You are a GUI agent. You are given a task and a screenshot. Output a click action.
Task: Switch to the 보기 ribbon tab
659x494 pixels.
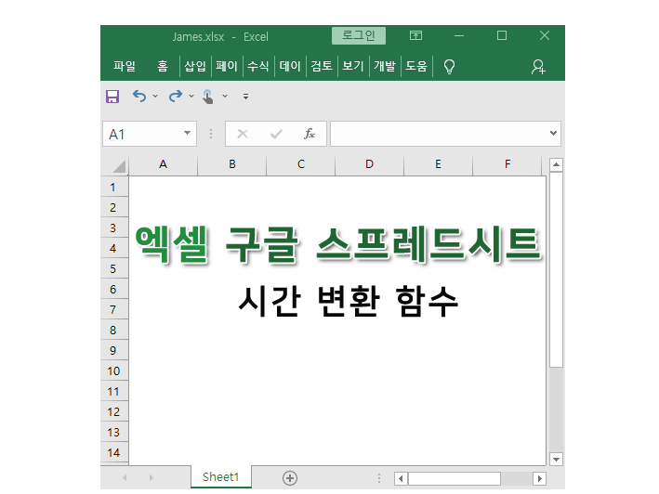(353, 66)
